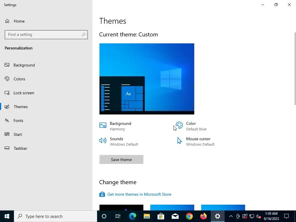Click the Taskbar icon in sidebar

click(x=7, y=148)
